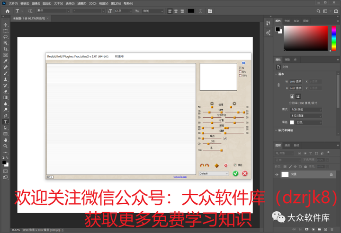Open the 窗口(W) menu
Image resolution: width=341 pixels, height=233 pixels.
click(116, 3)
